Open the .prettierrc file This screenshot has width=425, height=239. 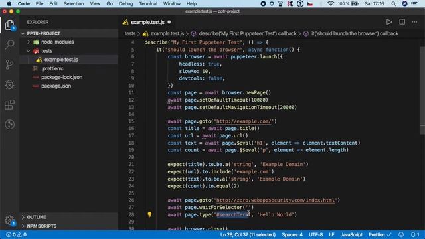pos(52,68)
